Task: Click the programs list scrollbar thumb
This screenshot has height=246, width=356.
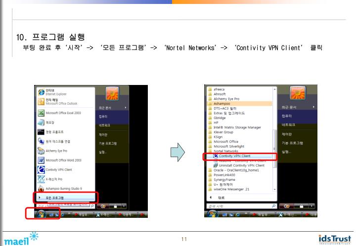Action: point(275,149)
